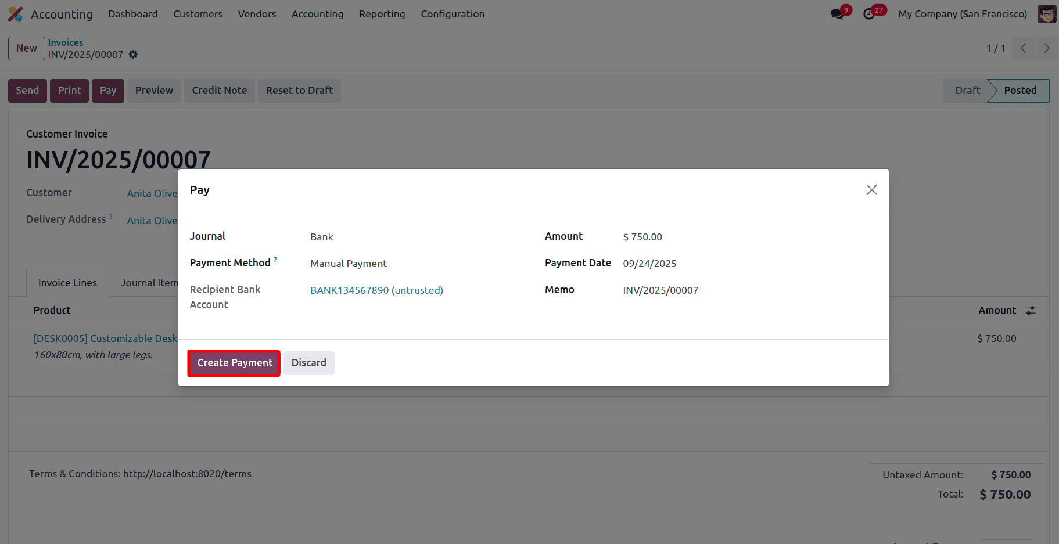Open the Invoices breadcrumb link
The height and width of the screenshot is (544, 1059).
coord(66,42)
